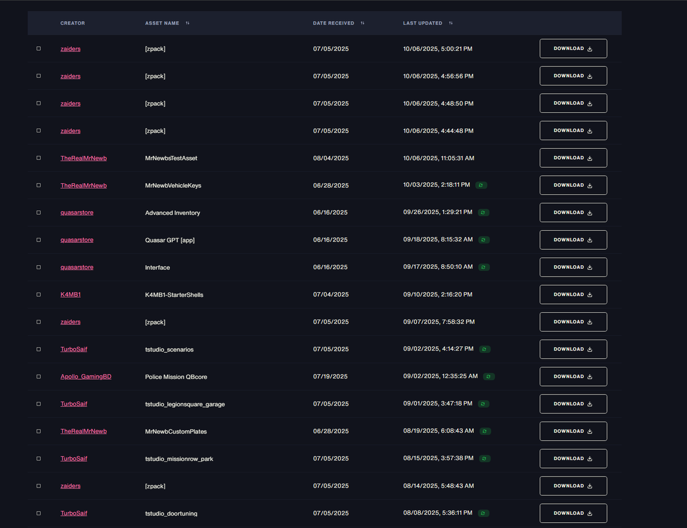Click the refresh badge next to Interface asset

(484, 267)
